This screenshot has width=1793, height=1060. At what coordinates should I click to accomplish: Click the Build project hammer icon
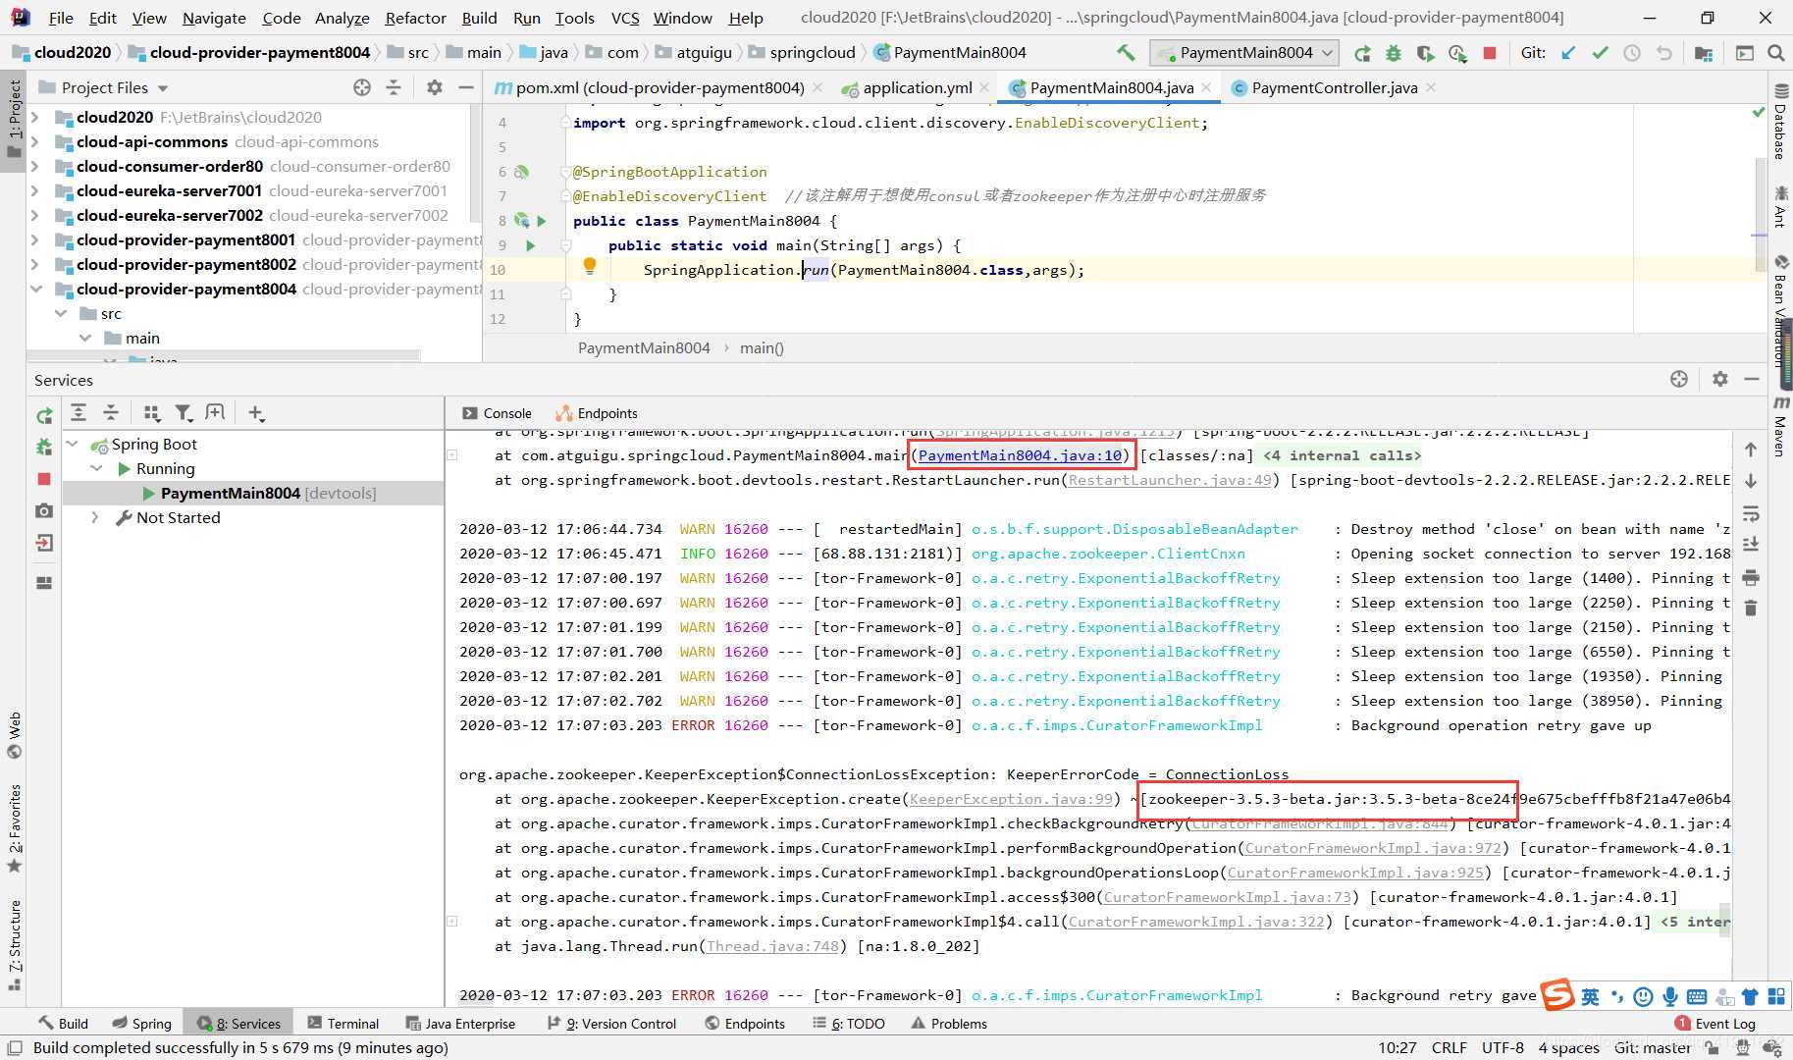tap(1126, 52)
